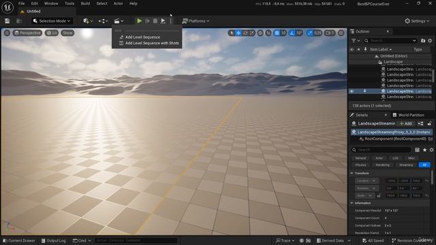This screenshot has height=245, width=436.
Task: Toggle Details property matrix table icon
Action: [417, 150]
